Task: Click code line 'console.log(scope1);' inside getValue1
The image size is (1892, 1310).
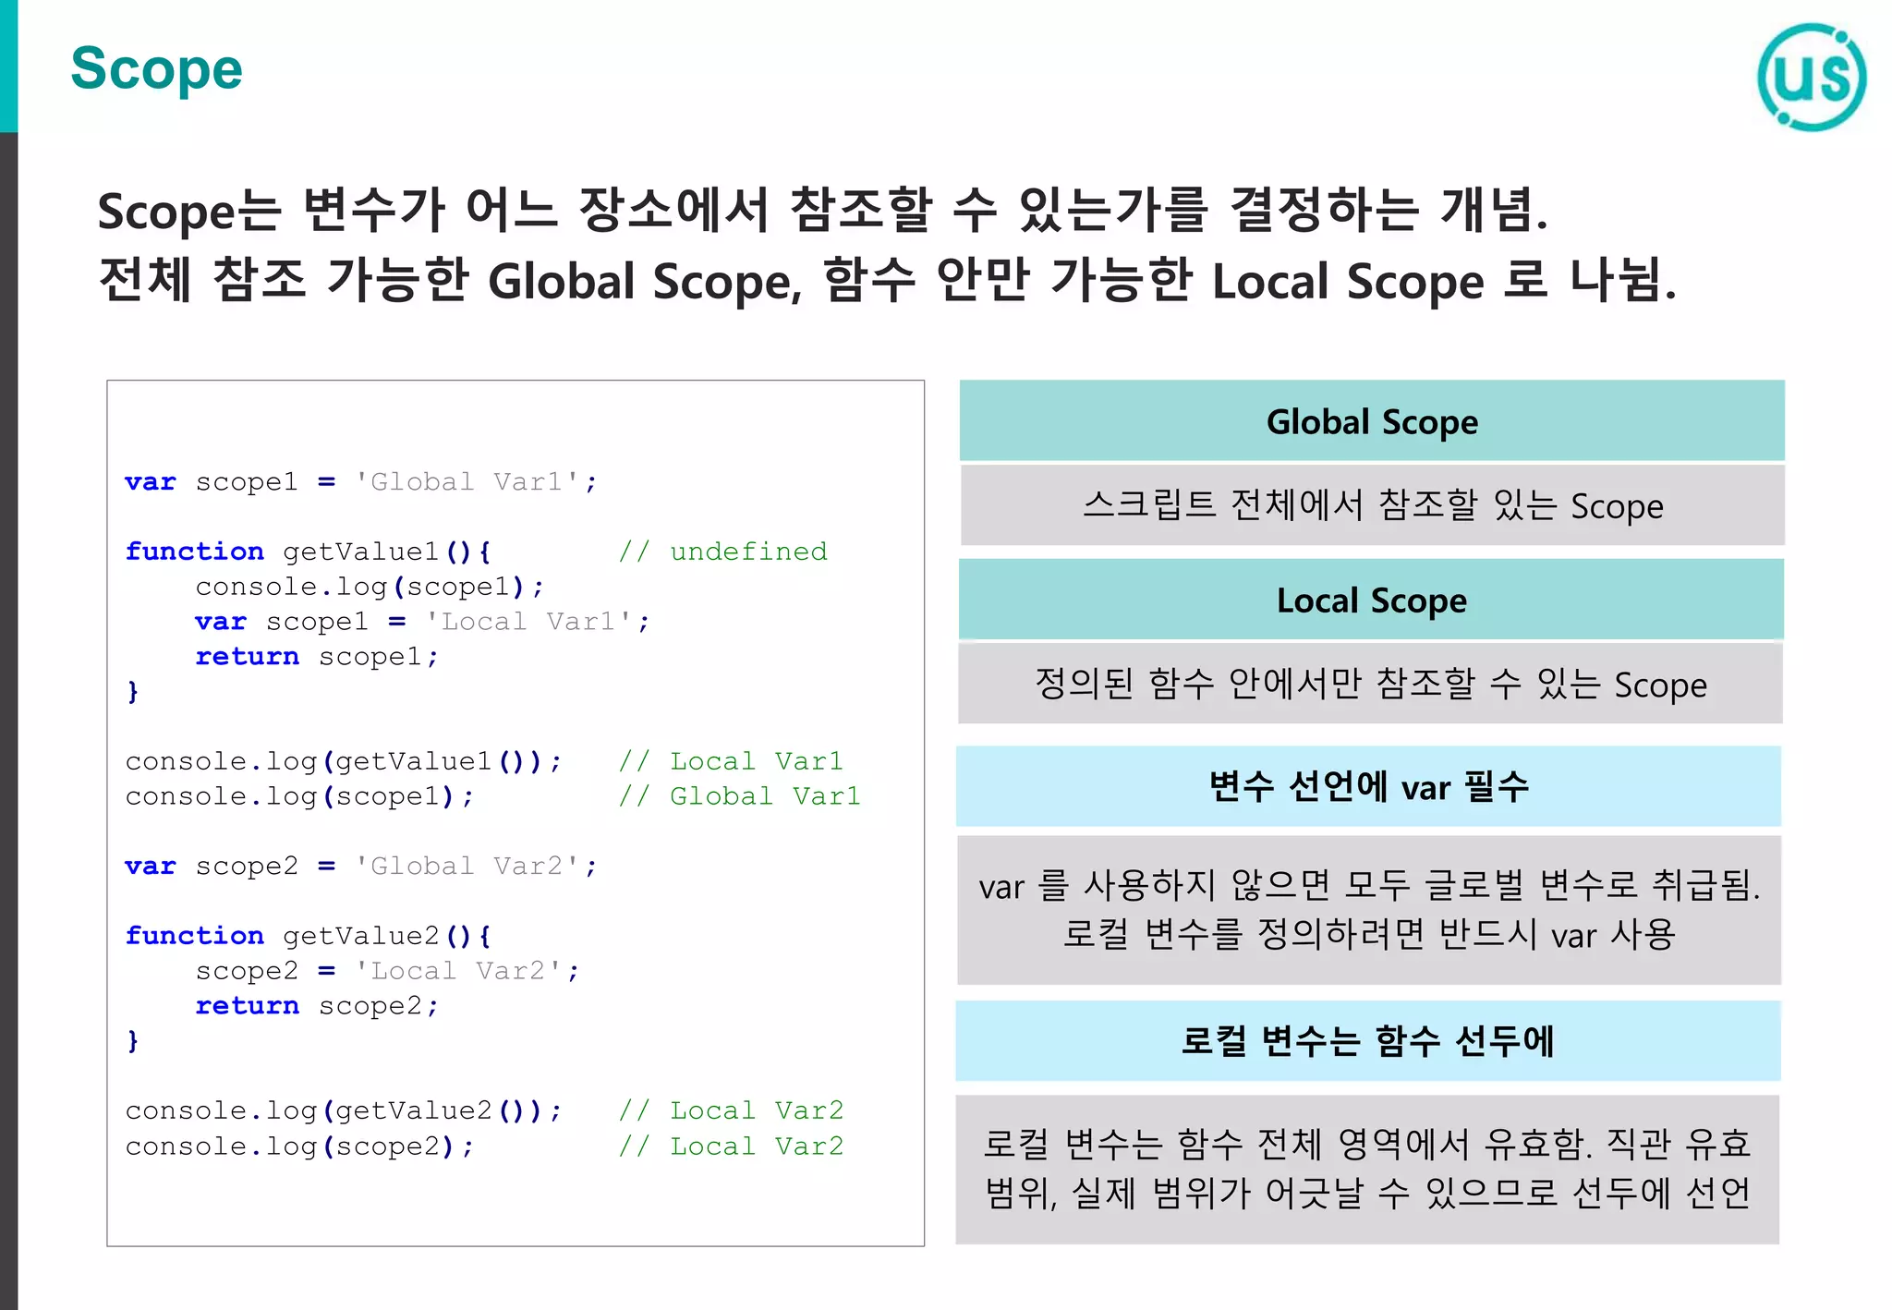Action: click(x=370, y=588)
